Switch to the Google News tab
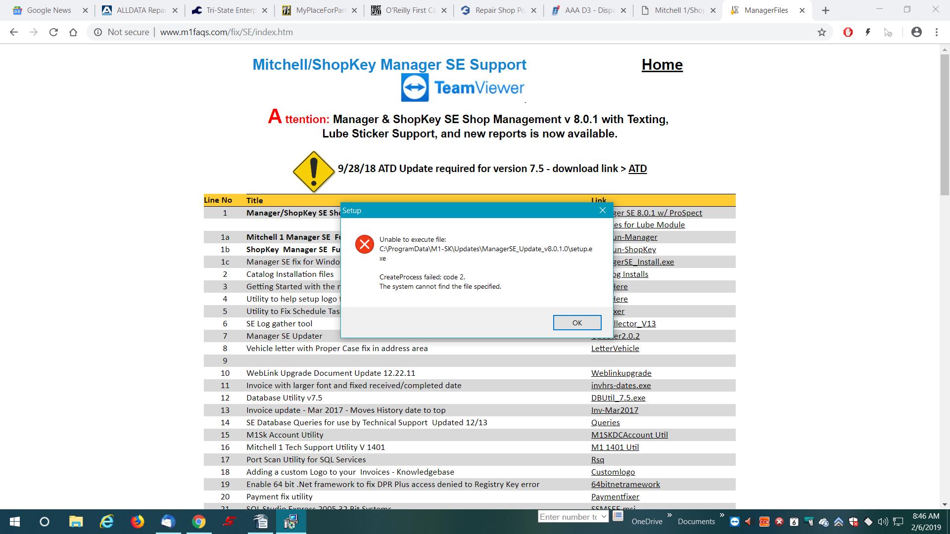 point(48,10)
